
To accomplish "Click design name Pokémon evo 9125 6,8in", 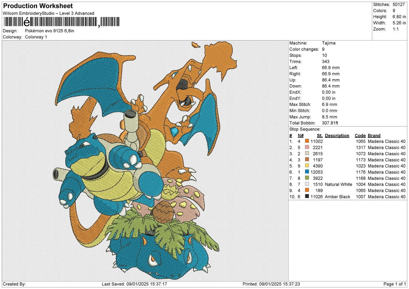I will (x=49, y=31).
